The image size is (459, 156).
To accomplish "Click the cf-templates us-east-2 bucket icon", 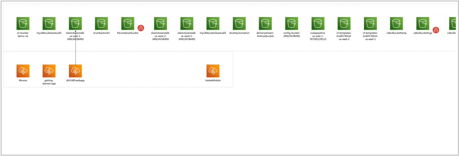I will coord(344,23).
